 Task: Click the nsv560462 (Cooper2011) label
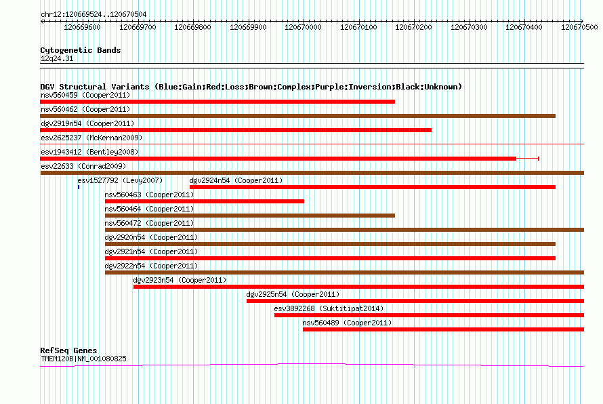pyautogui.click(x=85, y=109)
